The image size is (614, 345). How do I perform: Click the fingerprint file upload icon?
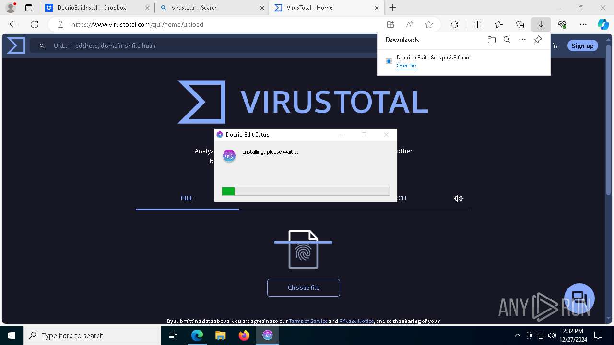click(x=303, y=250)
